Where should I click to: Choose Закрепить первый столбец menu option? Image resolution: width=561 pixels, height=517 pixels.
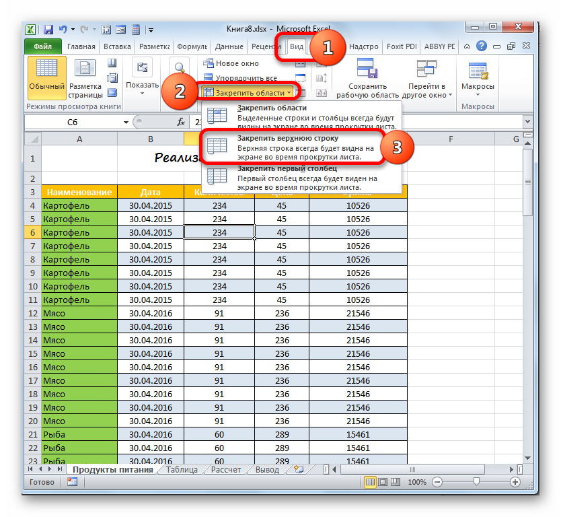(301, 178)
